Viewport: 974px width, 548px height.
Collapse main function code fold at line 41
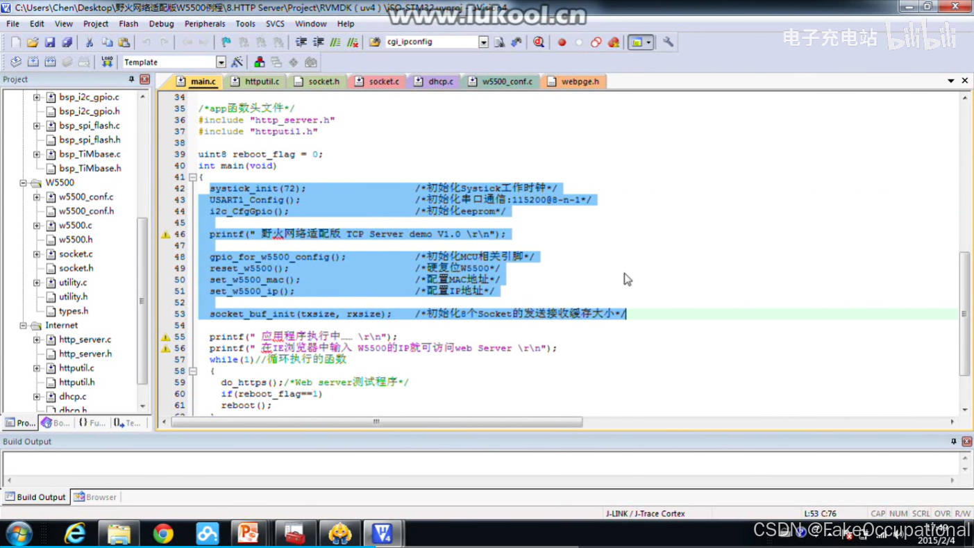point(193,178)
